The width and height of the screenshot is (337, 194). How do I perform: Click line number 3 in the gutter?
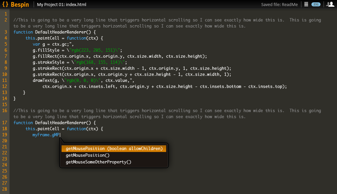pyautogui.click(x=6, y=32)
